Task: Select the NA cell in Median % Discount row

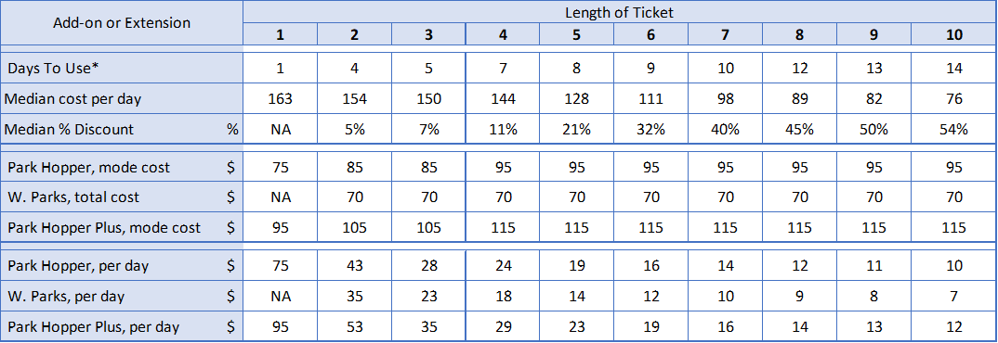Action: point(280,129)
